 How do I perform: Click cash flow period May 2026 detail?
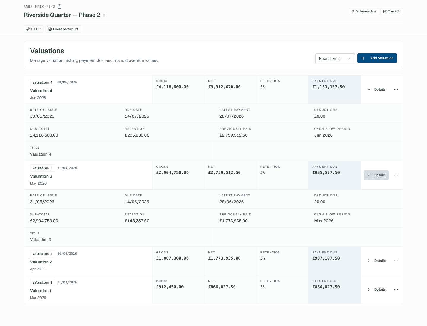(324, 221)
